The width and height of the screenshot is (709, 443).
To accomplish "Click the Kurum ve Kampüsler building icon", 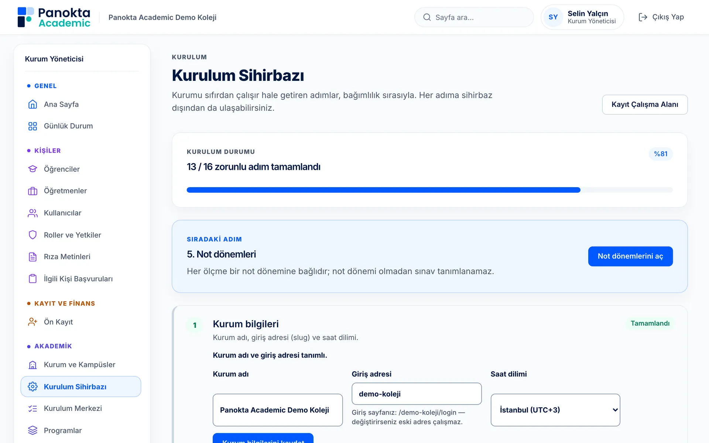I will click(x=32, y=365).
